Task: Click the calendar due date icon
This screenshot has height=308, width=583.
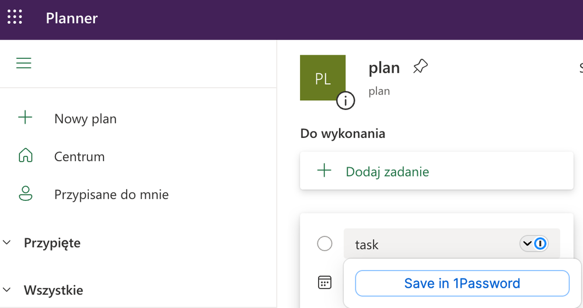Action: pyautogui.click(x=324, y=283)
